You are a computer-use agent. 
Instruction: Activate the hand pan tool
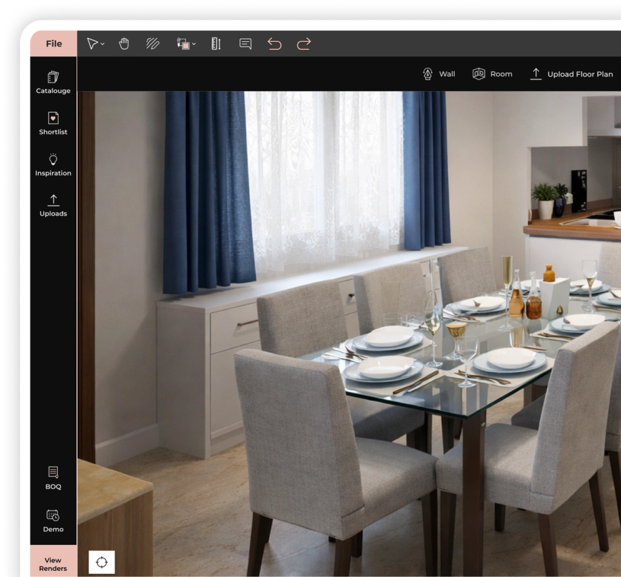124,44
